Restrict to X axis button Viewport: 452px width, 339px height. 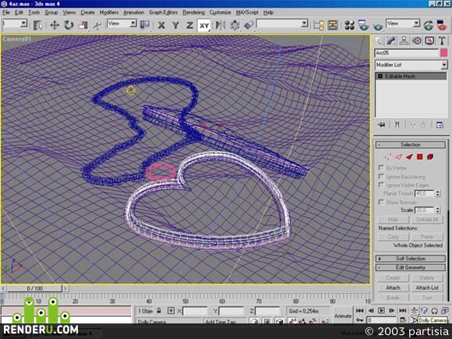(162, 26)
